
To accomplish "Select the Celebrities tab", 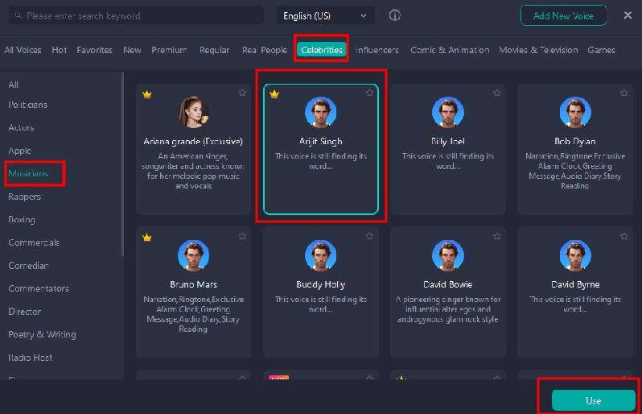I will pos(322,50).
